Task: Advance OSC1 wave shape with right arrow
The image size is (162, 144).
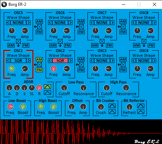Action: (29, 61)
